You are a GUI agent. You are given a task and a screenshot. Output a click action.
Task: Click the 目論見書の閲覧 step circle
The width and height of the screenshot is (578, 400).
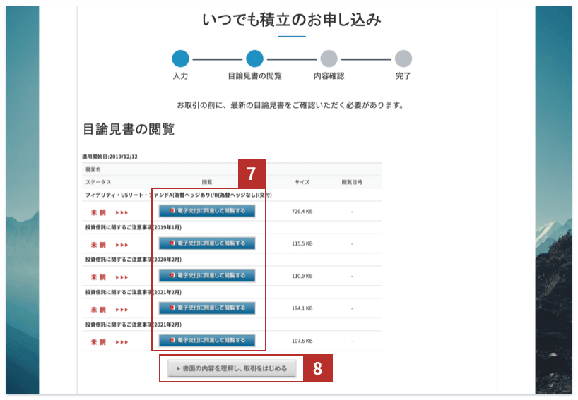(x=254, y=59)
